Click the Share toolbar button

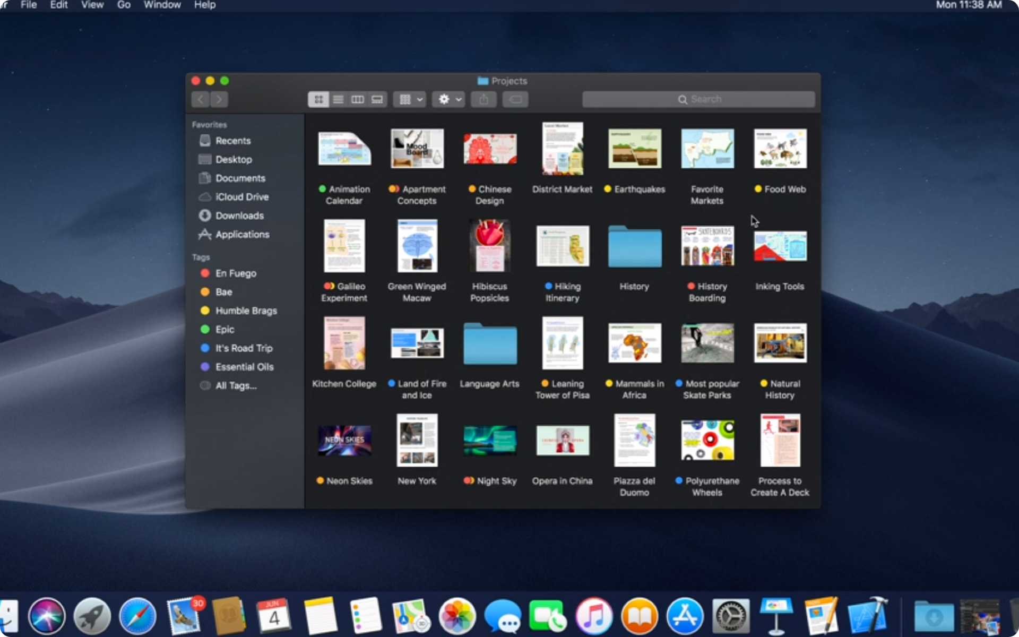483,99
